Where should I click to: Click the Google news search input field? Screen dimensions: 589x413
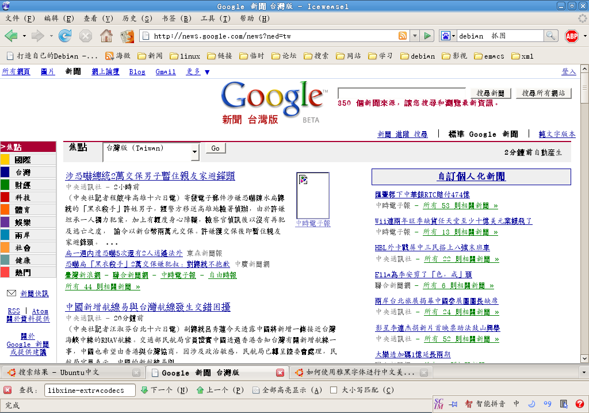pos(402,93)
